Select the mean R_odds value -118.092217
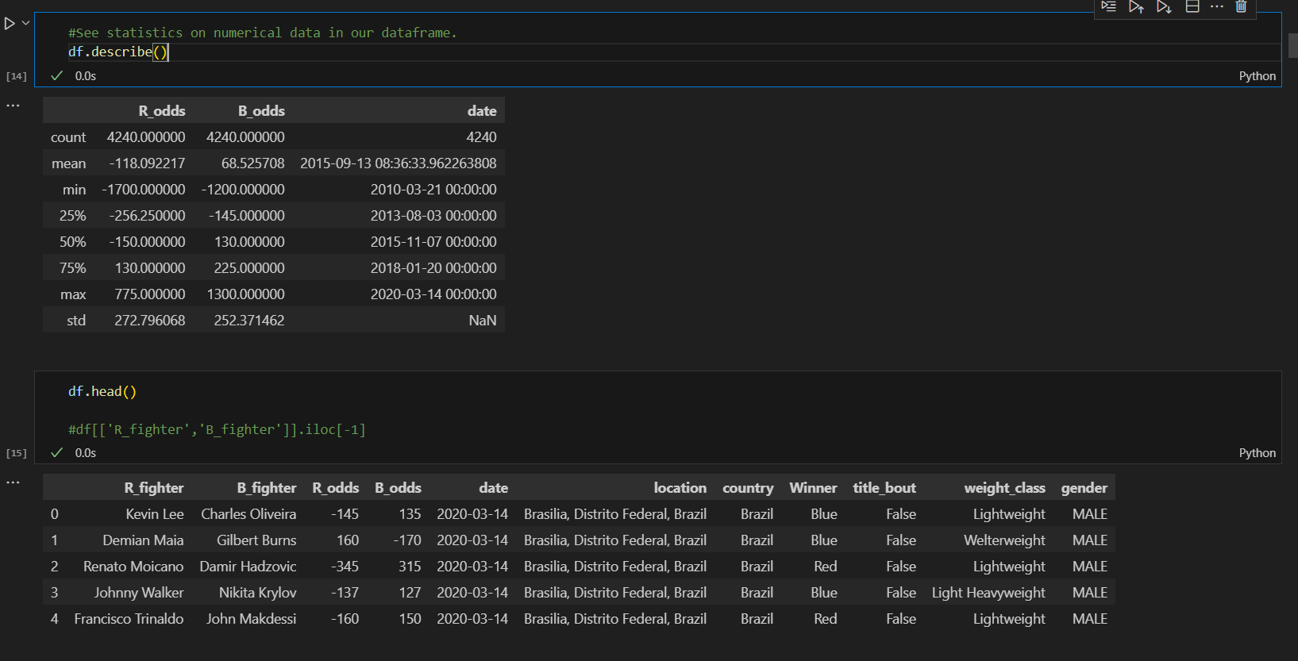 147,163
